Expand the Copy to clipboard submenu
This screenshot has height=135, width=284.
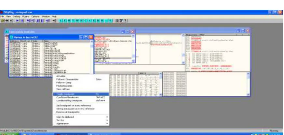click(x=81, y=117)
